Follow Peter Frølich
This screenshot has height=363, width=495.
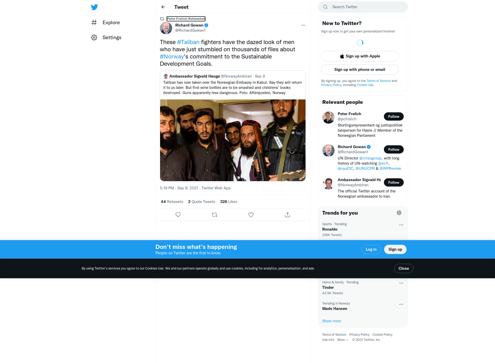coord(394,116)
